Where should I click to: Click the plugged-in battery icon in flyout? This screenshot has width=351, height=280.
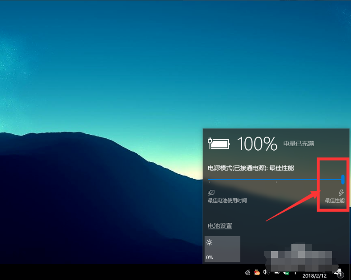pyautogui.click(x=219, y=143)
